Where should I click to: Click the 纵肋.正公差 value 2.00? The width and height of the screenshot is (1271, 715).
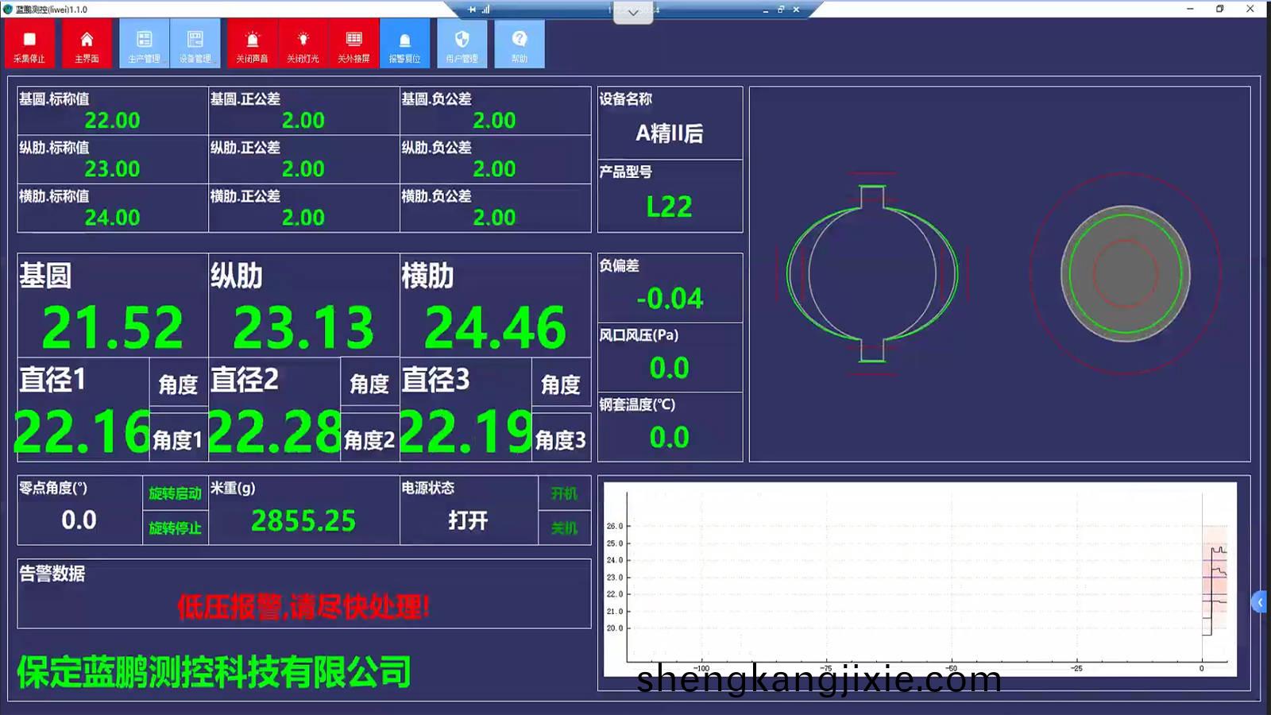(x=303, y=168)
